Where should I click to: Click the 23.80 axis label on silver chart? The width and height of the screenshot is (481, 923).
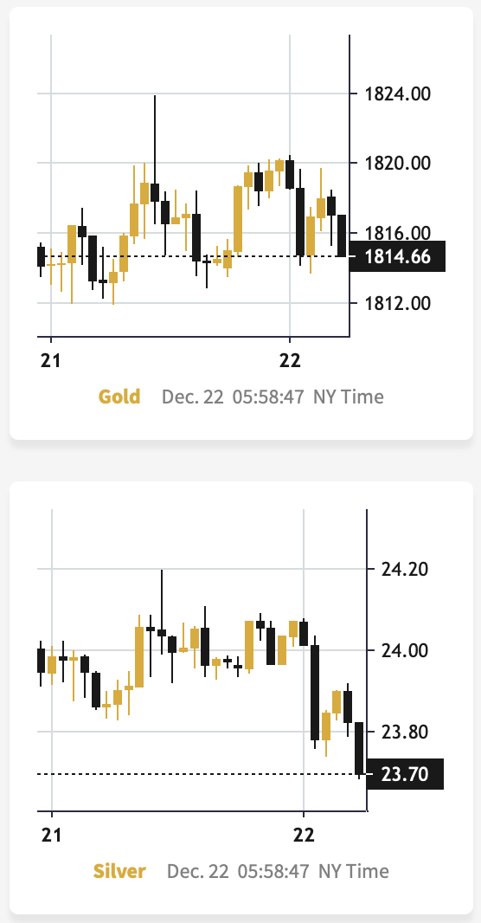[404, 733]
